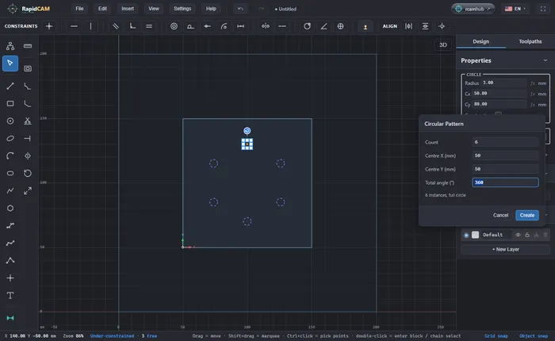555x341 pixels.
Task: Switch to the Toolpaths tab
Action: pos(530,42)
